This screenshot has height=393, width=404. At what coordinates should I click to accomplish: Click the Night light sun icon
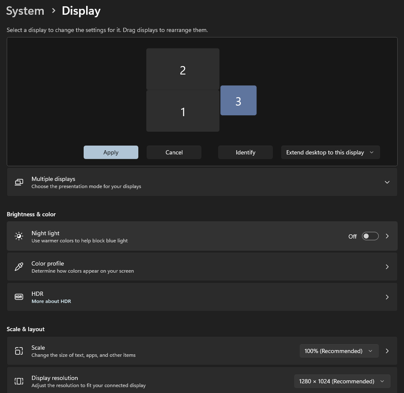coord(19,236)
